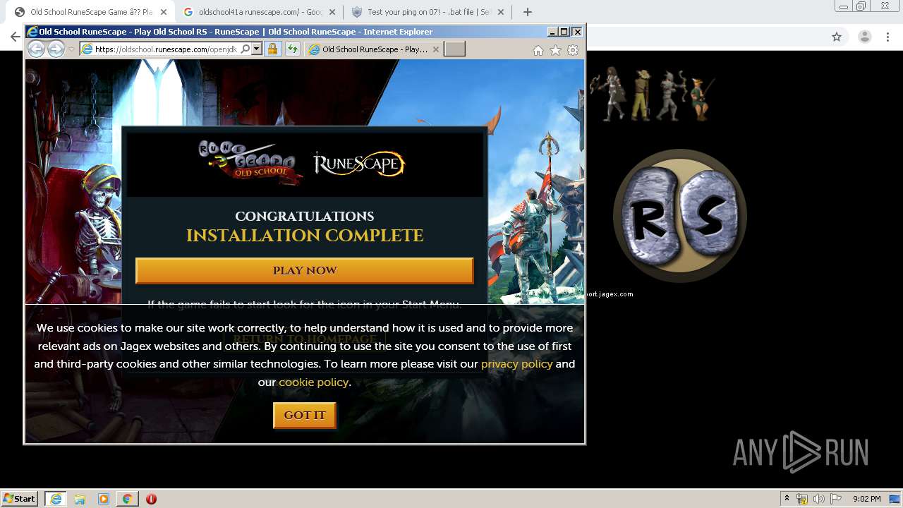Accept cookies with GOT IT button

tap(305, 416)
